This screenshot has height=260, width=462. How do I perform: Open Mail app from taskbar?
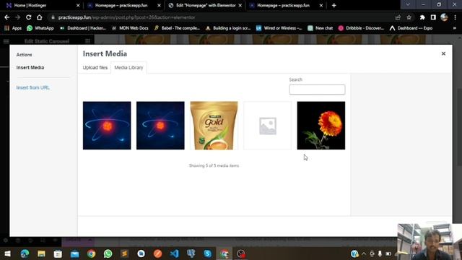pyautogui.click(x=74, y=253)
